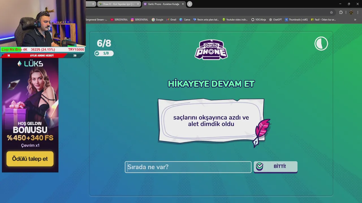Click the 'Ödülü talep et' banner button

point(30,159)
